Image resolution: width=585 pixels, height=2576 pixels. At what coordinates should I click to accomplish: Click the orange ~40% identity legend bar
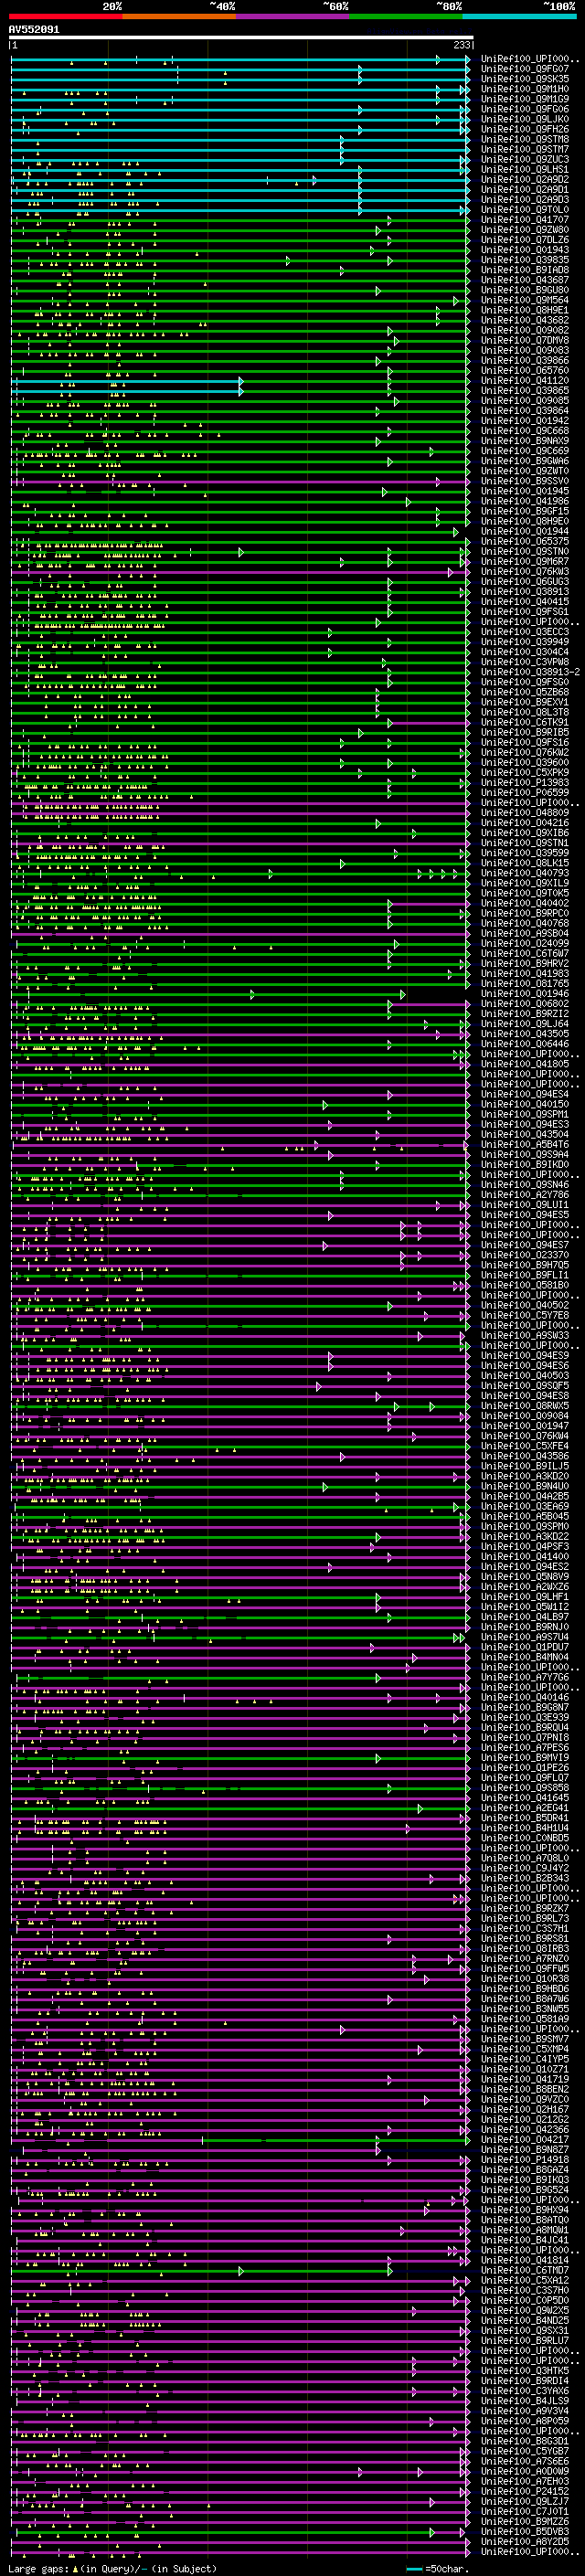pos(180,16)
